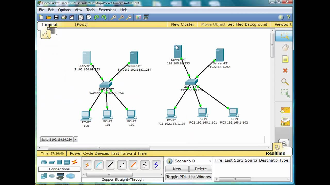Click the New scenario button

177,169
